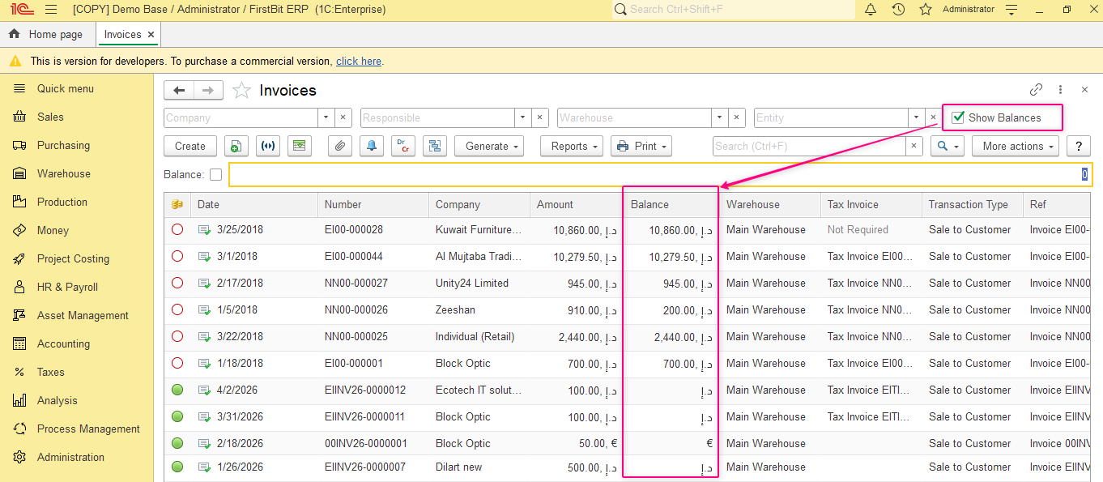Focus the global Search Ctrl+Shift+F box
1103x482 pixels.
tap(733, 10)
